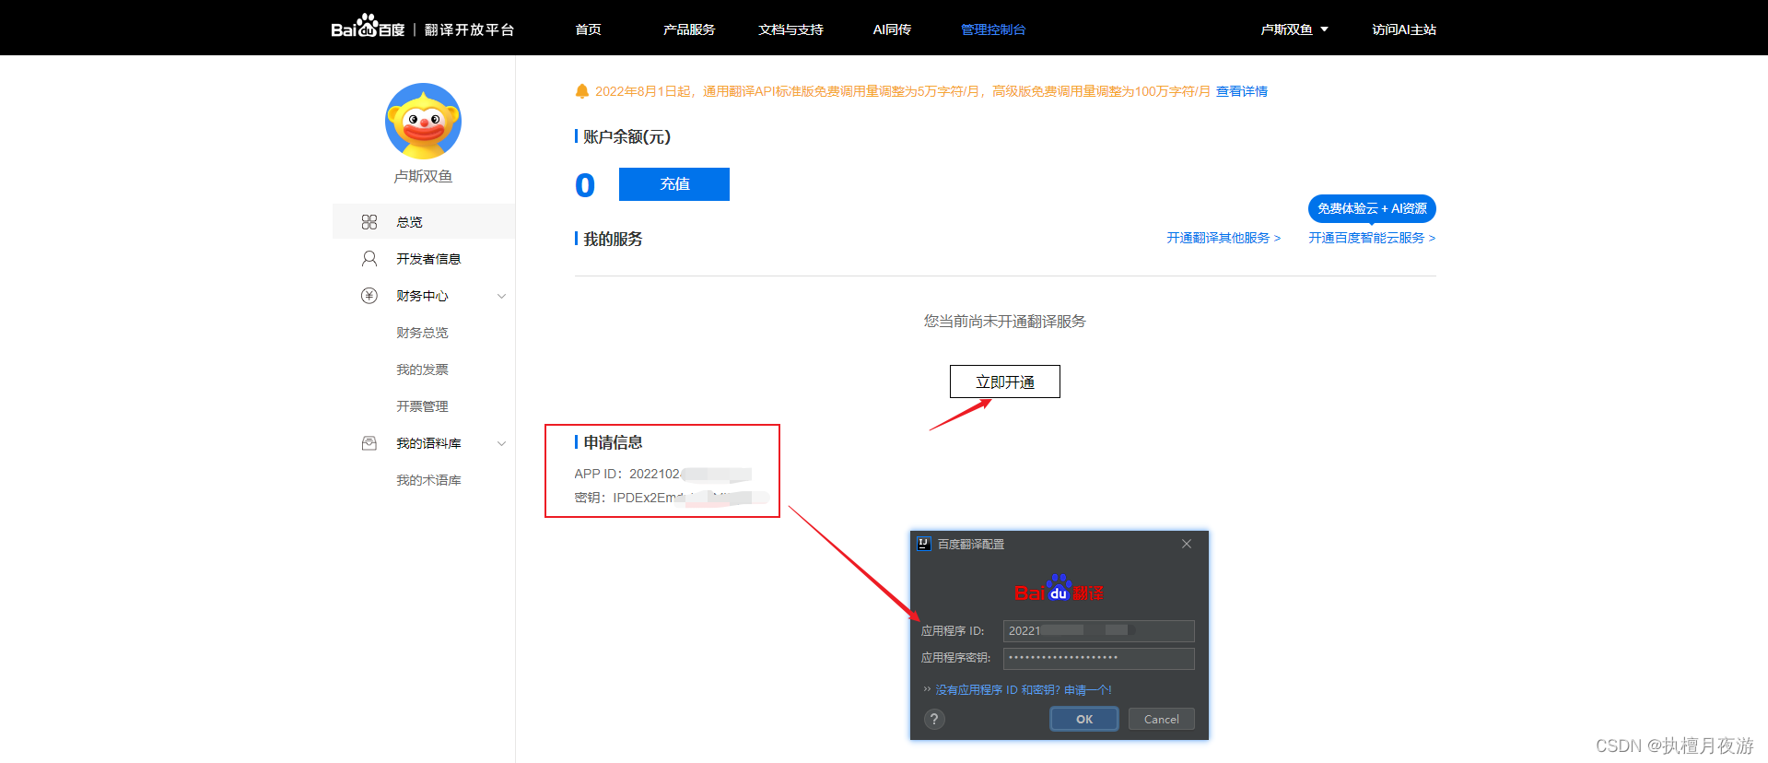
Task: Open the 文档与支持 menu
Action: click(790, 29)
